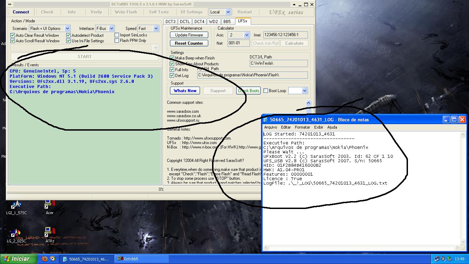Viewport: 469px width, 264px height.
Task: Open the Formatar menu in Notepad
Action: pos(302,127)
